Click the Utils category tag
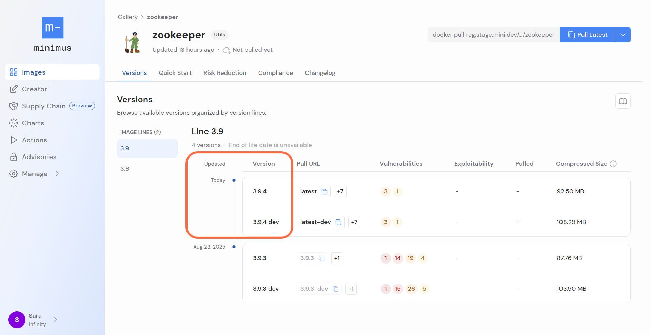 coord(219,35)
